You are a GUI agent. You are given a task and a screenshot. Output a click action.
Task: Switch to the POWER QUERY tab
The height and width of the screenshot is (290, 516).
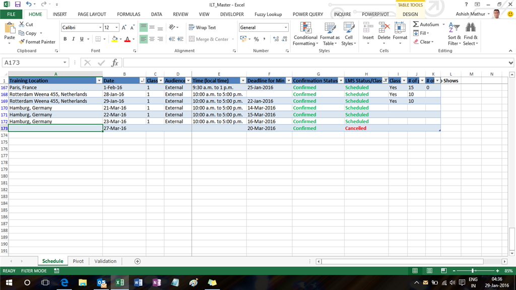point(308,14)
